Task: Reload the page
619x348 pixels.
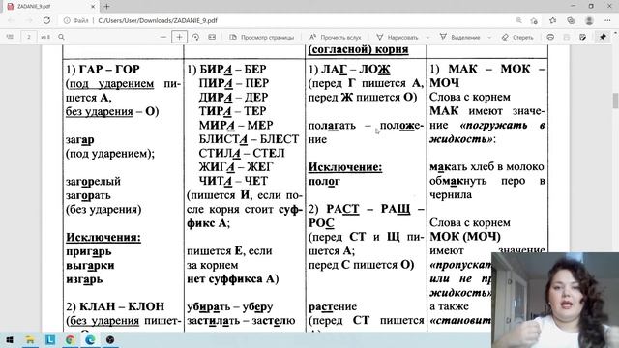Action: click(x=46, y=20)
